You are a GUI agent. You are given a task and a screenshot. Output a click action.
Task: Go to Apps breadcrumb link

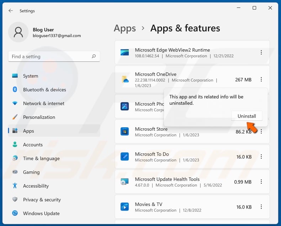(x=125, y=28)
